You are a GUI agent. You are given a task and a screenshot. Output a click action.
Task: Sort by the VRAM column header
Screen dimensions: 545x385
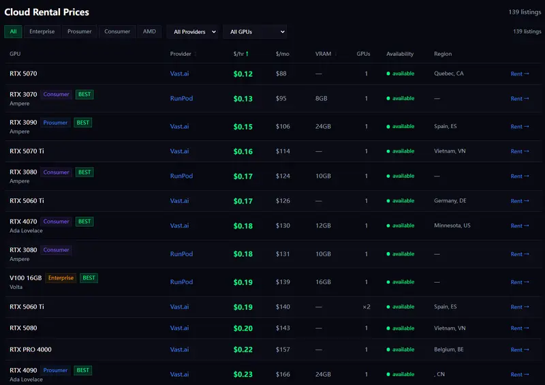click(x=326, y=54)
